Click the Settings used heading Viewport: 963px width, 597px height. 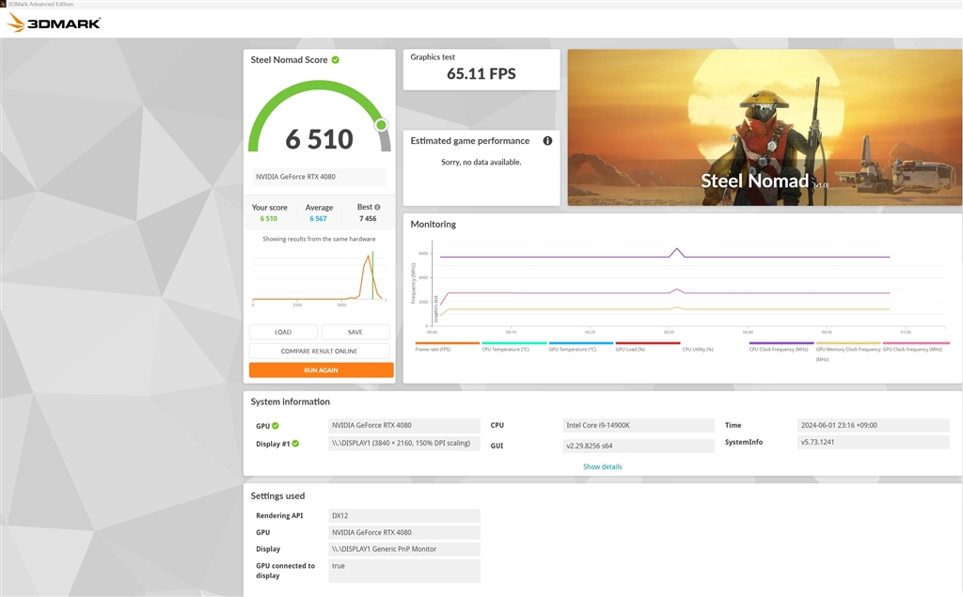coord(277,495)
